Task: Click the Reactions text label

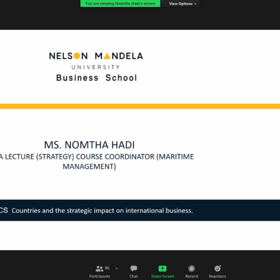Action: [x=217, y=276]
